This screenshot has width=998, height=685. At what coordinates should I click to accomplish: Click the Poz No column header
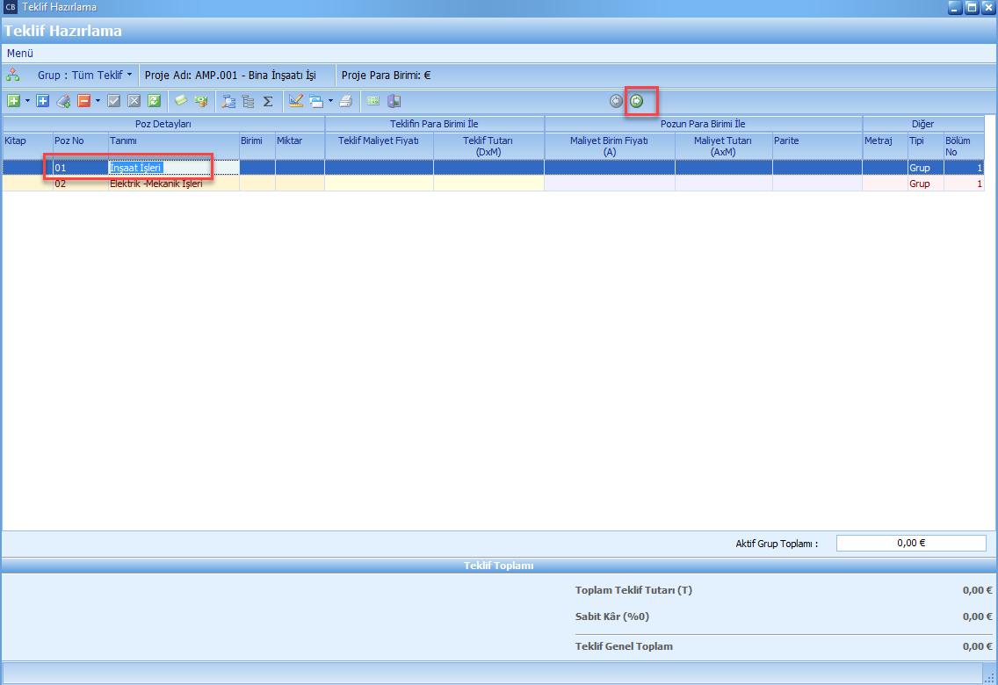[x=69, y=141]
